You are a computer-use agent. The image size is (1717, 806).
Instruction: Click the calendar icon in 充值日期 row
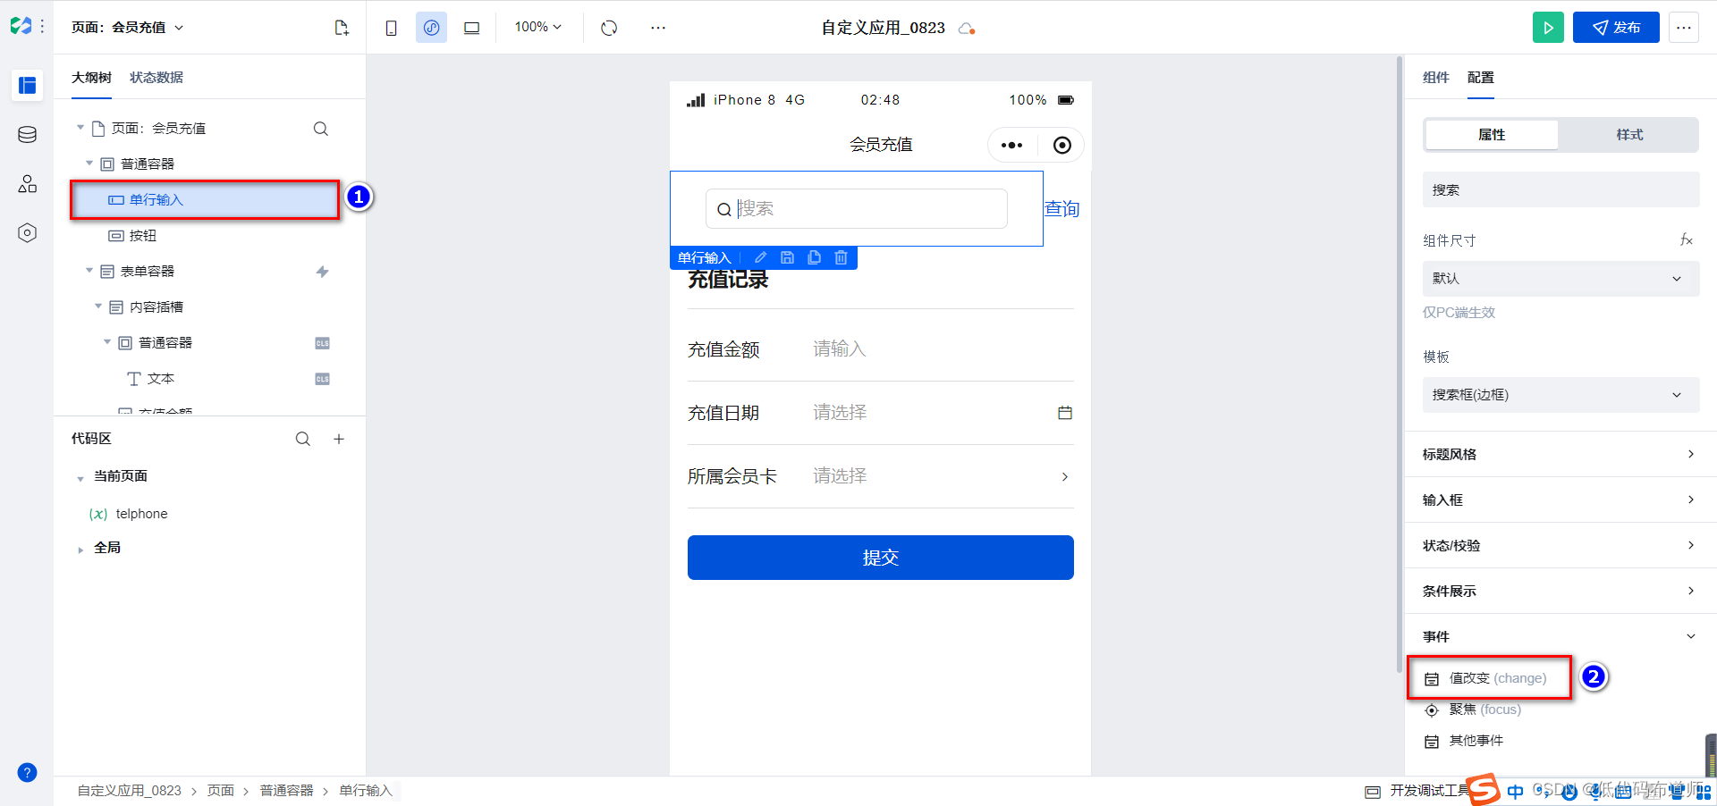pos(1065,413)
